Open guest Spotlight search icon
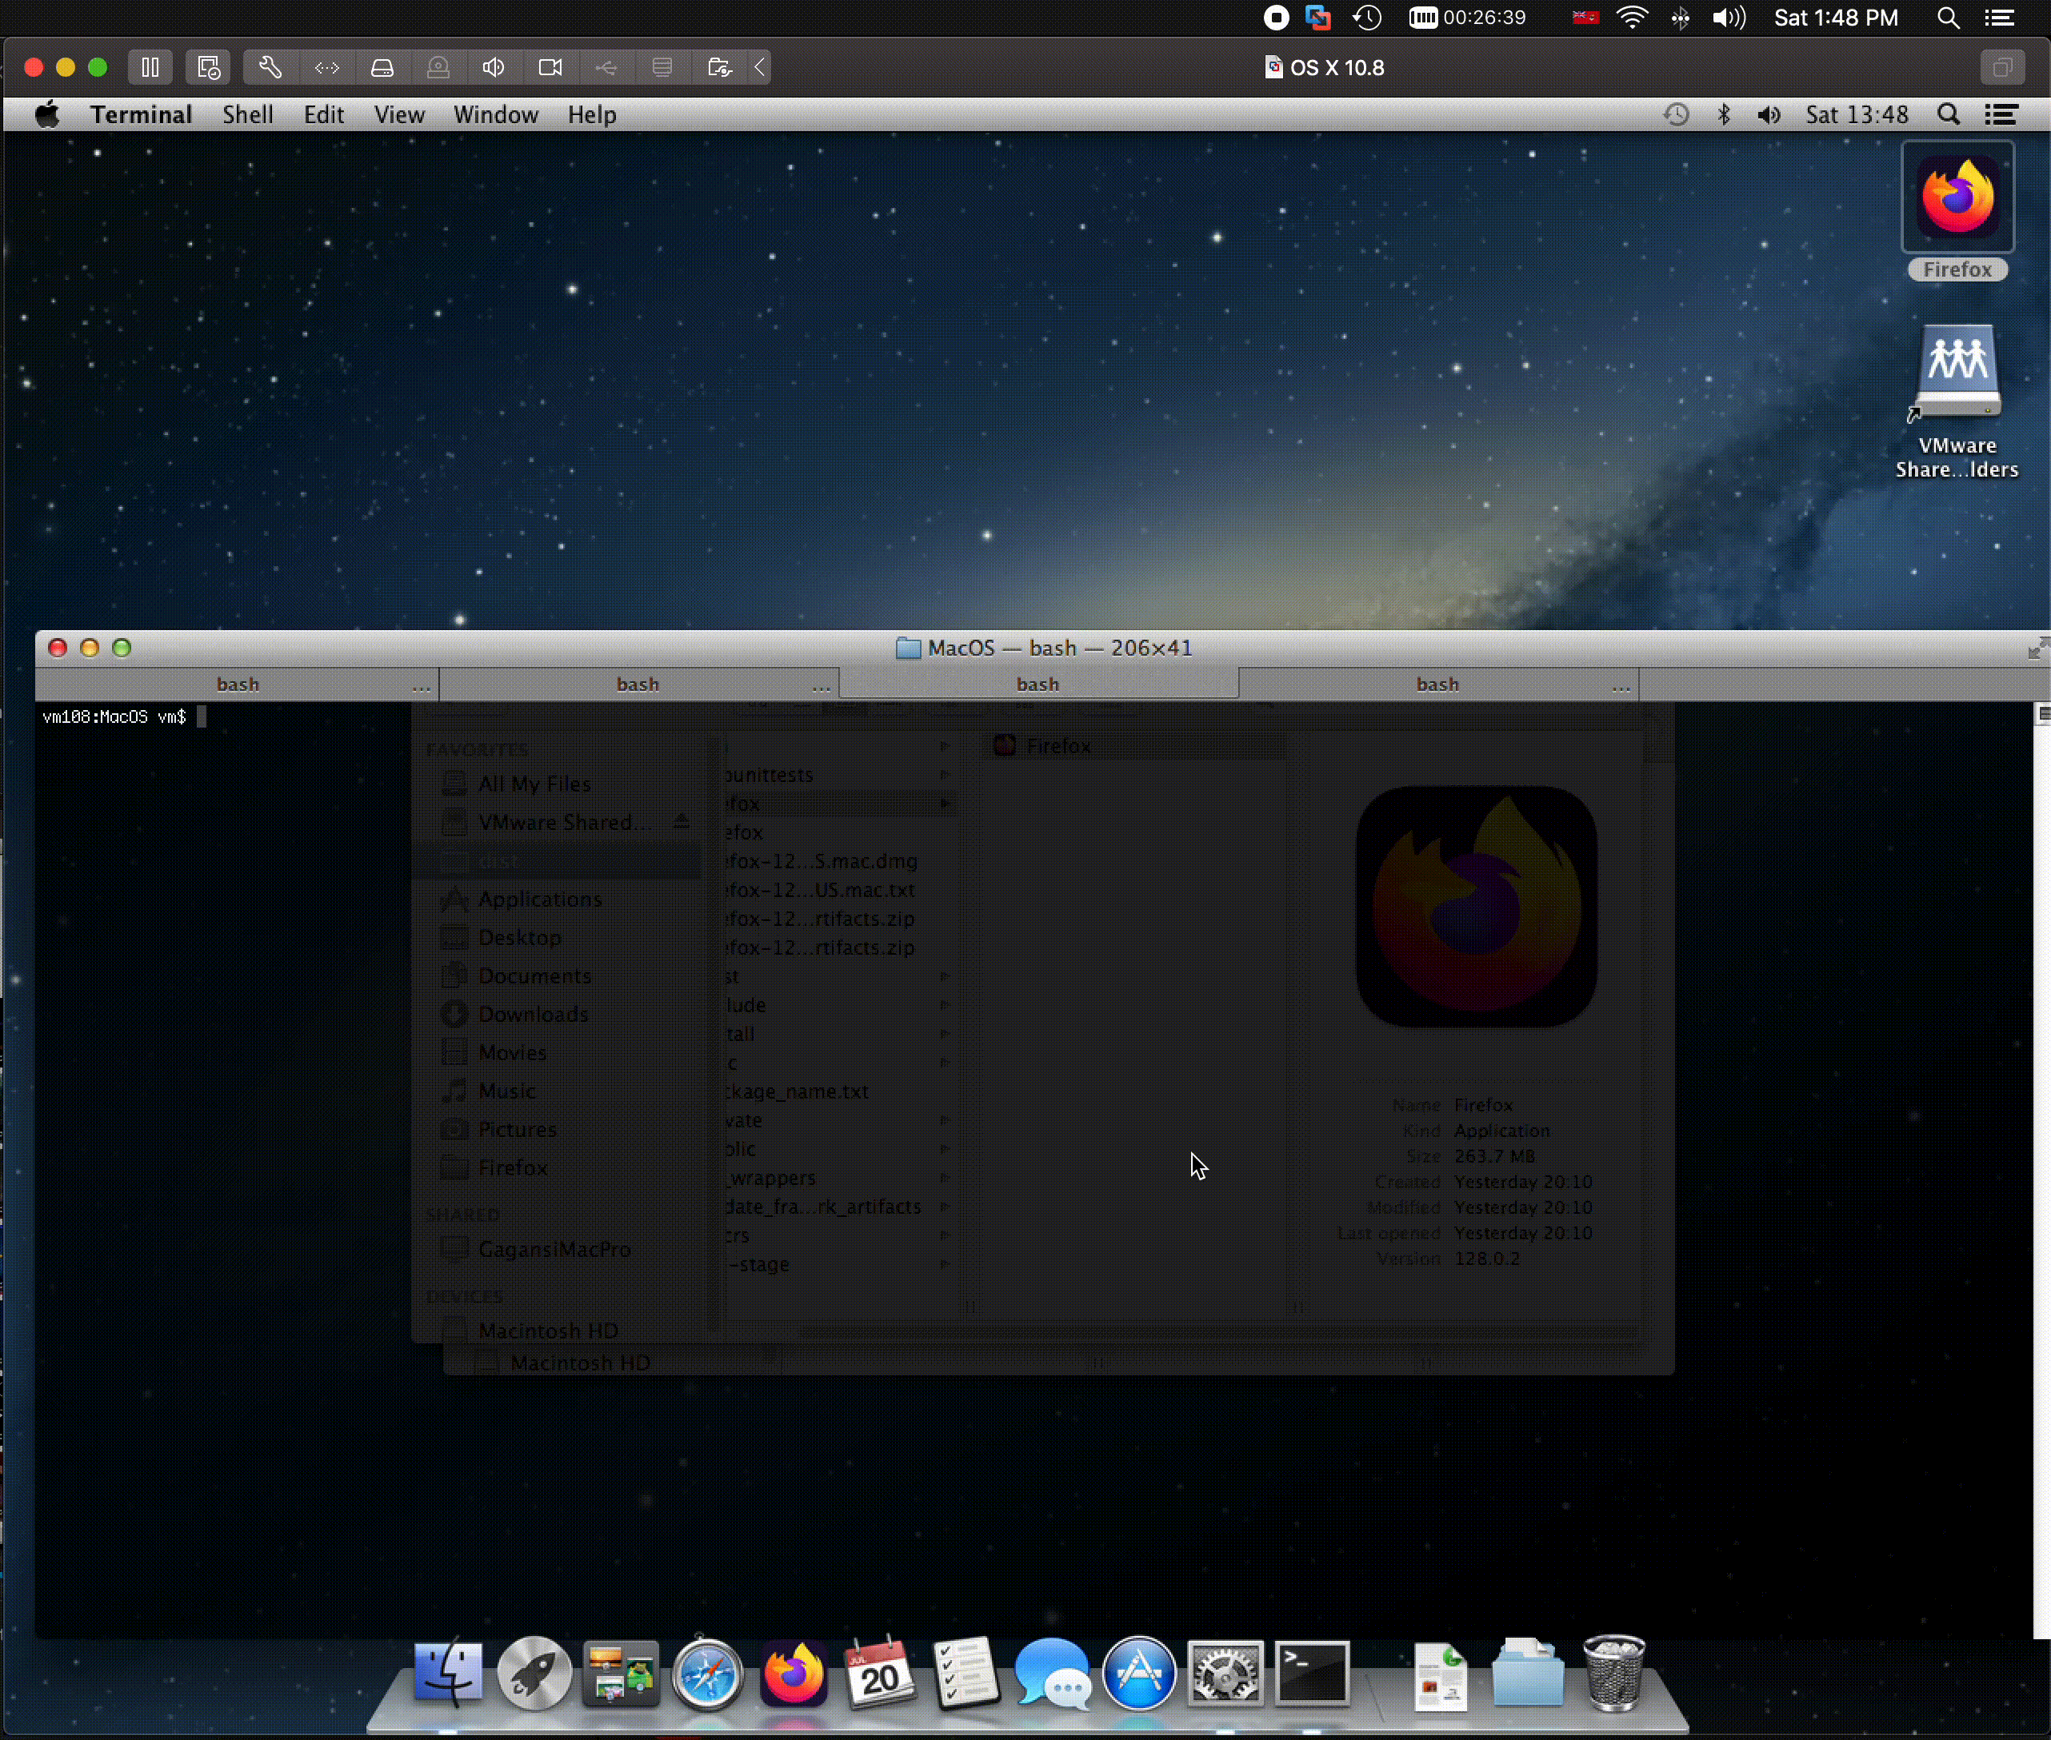Image resolution: width=2051 pixels, height=1740 pixels. pyautogui.click(x=1949, y=114)
